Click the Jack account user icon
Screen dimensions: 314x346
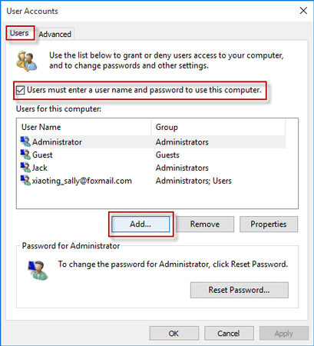[x=25, y=168]
